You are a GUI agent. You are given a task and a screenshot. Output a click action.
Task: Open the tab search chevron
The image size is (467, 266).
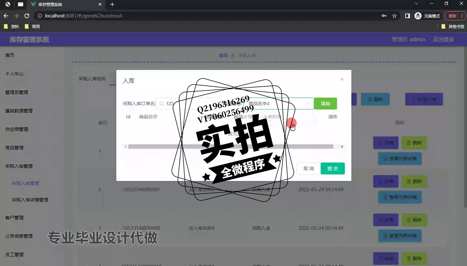coord(417,4)
